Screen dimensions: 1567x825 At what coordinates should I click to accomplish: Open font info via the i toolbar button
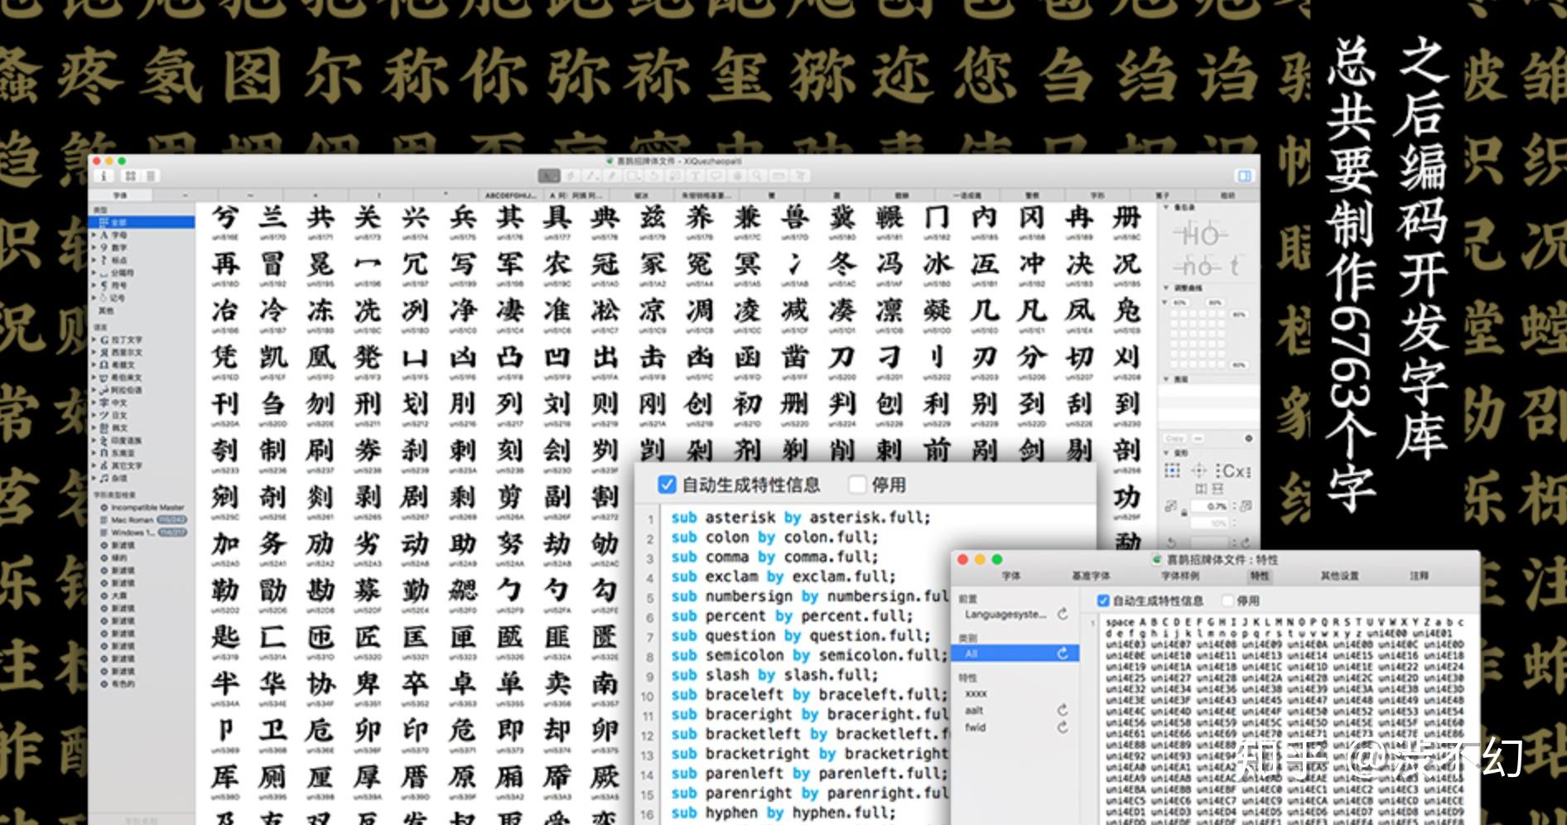(104, 176)
